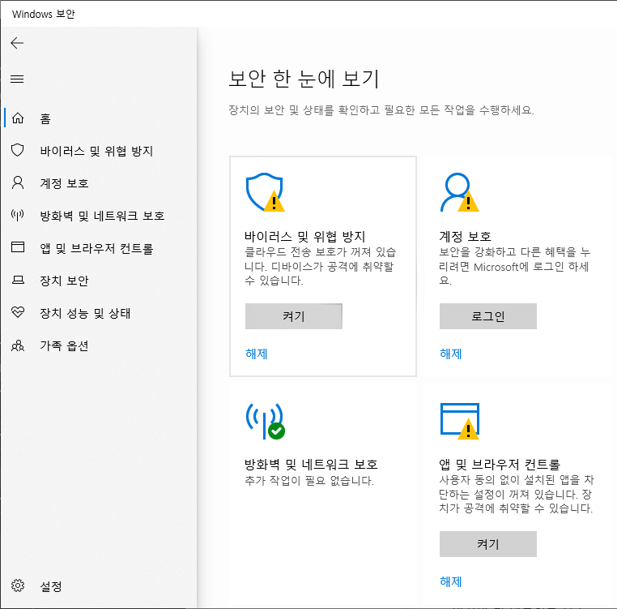This screenshot has height=609, width=617.
Task: Click the app browser warning icon card
Action: pos(460,421)
